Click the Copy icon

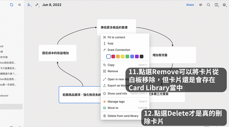click(104, 65)
